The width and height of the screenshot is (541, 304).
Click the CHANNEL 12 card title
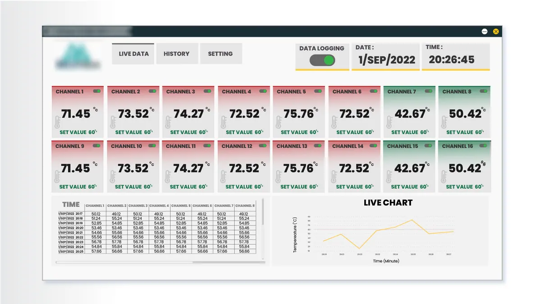click(237, 146)
